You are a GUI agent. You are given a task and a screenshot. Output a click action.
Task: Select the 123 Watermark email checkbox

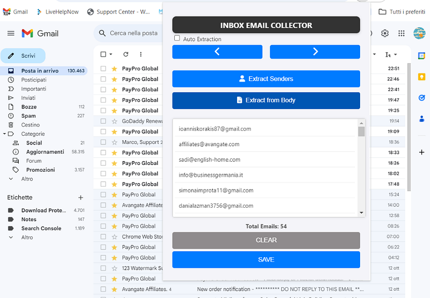point(103,268)
